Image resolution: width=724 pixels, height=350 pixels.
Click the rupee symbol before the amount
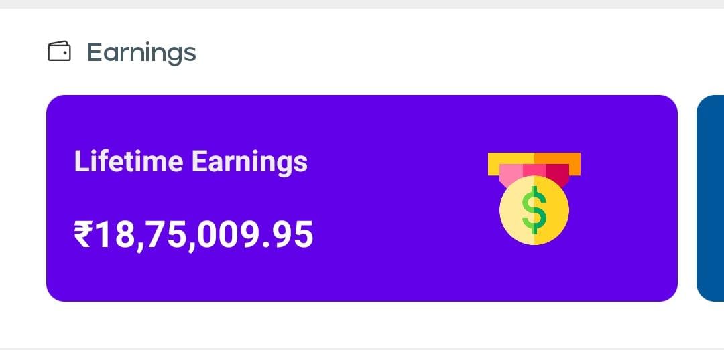(x=82, y=235)
